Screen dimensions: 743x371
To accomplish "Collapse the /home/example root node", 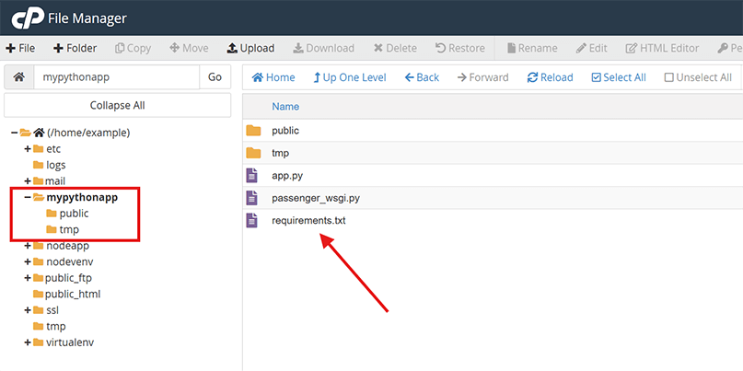I will coord(14,133).
